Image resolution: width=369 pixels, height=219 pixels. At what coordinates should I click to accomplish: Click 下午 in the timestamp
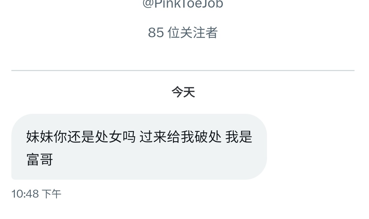click(x=52, y=194)
